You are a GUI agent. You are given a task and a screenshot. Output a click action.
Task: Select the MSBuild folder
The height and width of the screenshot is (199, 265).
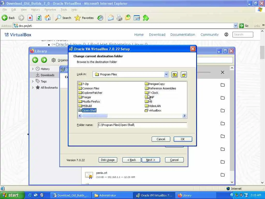[85, 106]
